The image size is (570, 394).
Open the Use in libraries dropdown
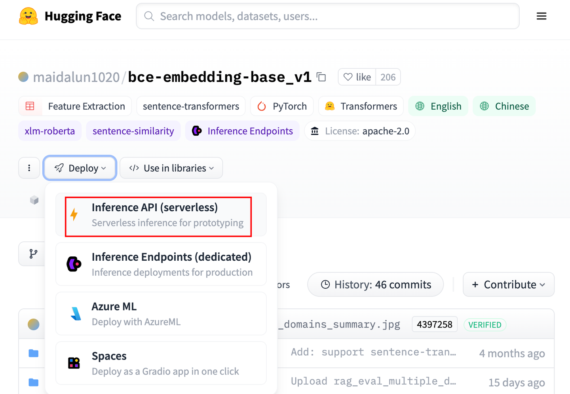tap(171, 168)
